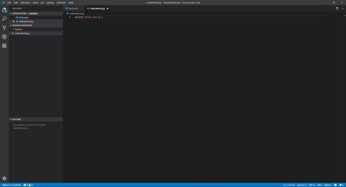Select Python 3.7.2 64-bit interpreter

[12, 185]
